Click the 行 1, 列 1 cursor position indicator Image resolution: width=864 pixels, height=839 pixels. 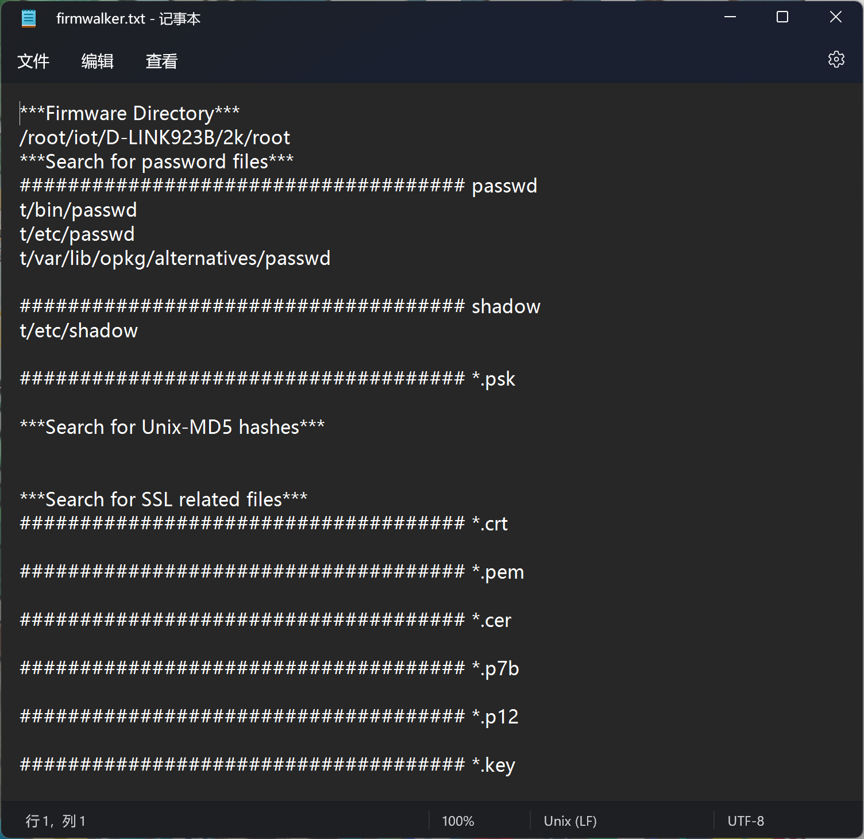pyautogui.click(x=56, y=821)
